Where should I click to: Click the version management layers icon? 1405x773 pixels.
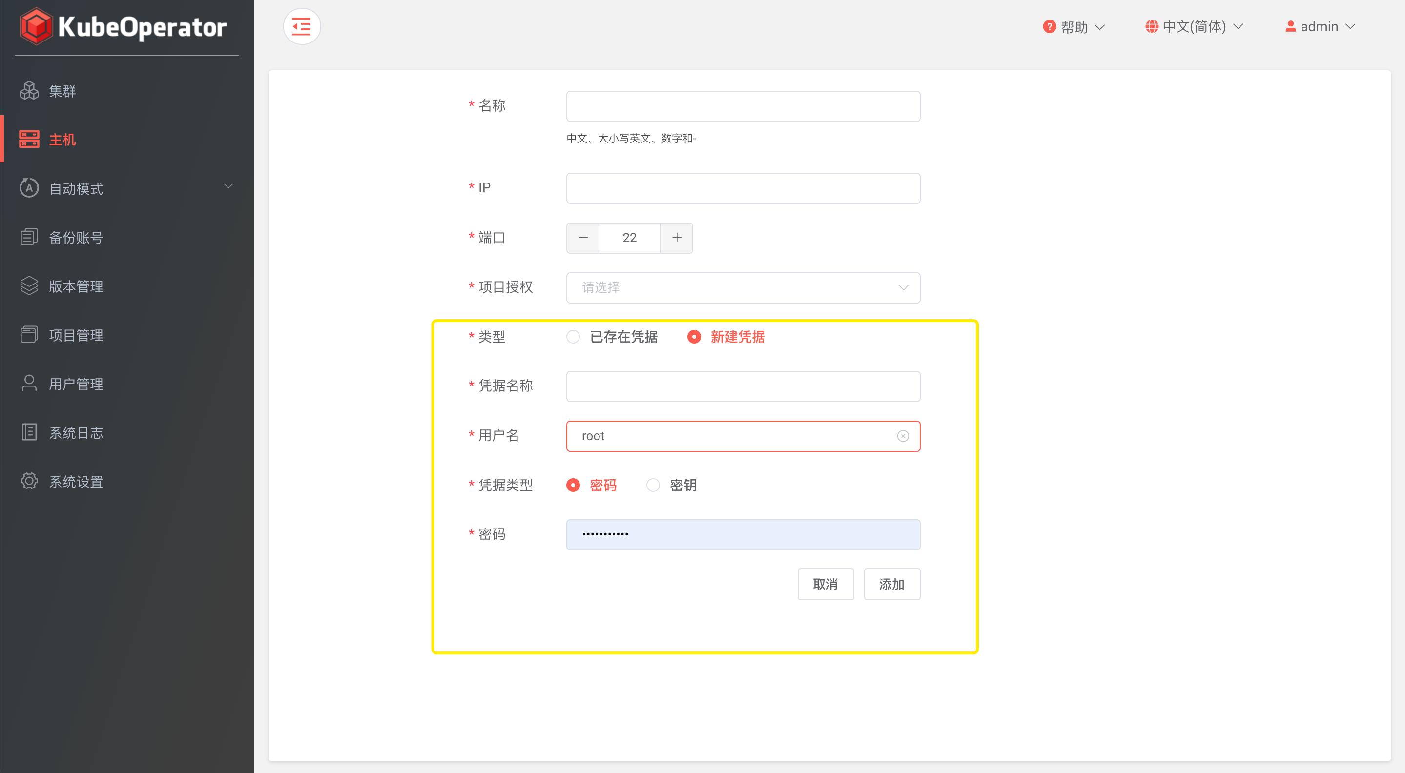pos(29,285)
